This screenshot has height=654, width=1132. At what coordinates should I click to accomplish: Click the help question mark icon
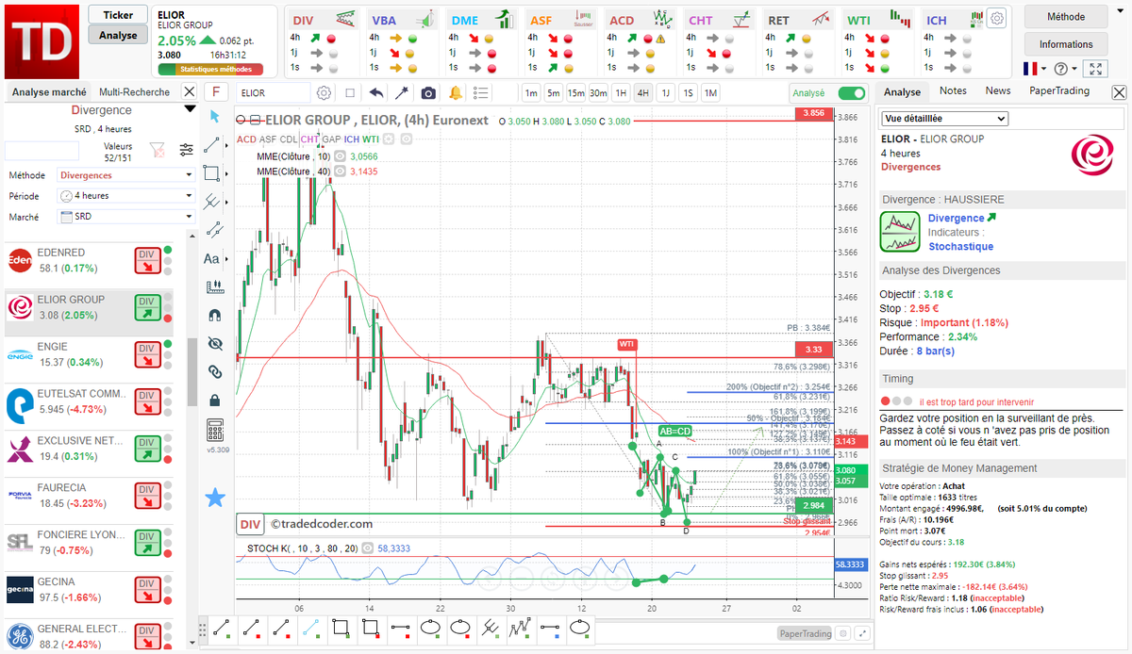(x=1060, y=69)
